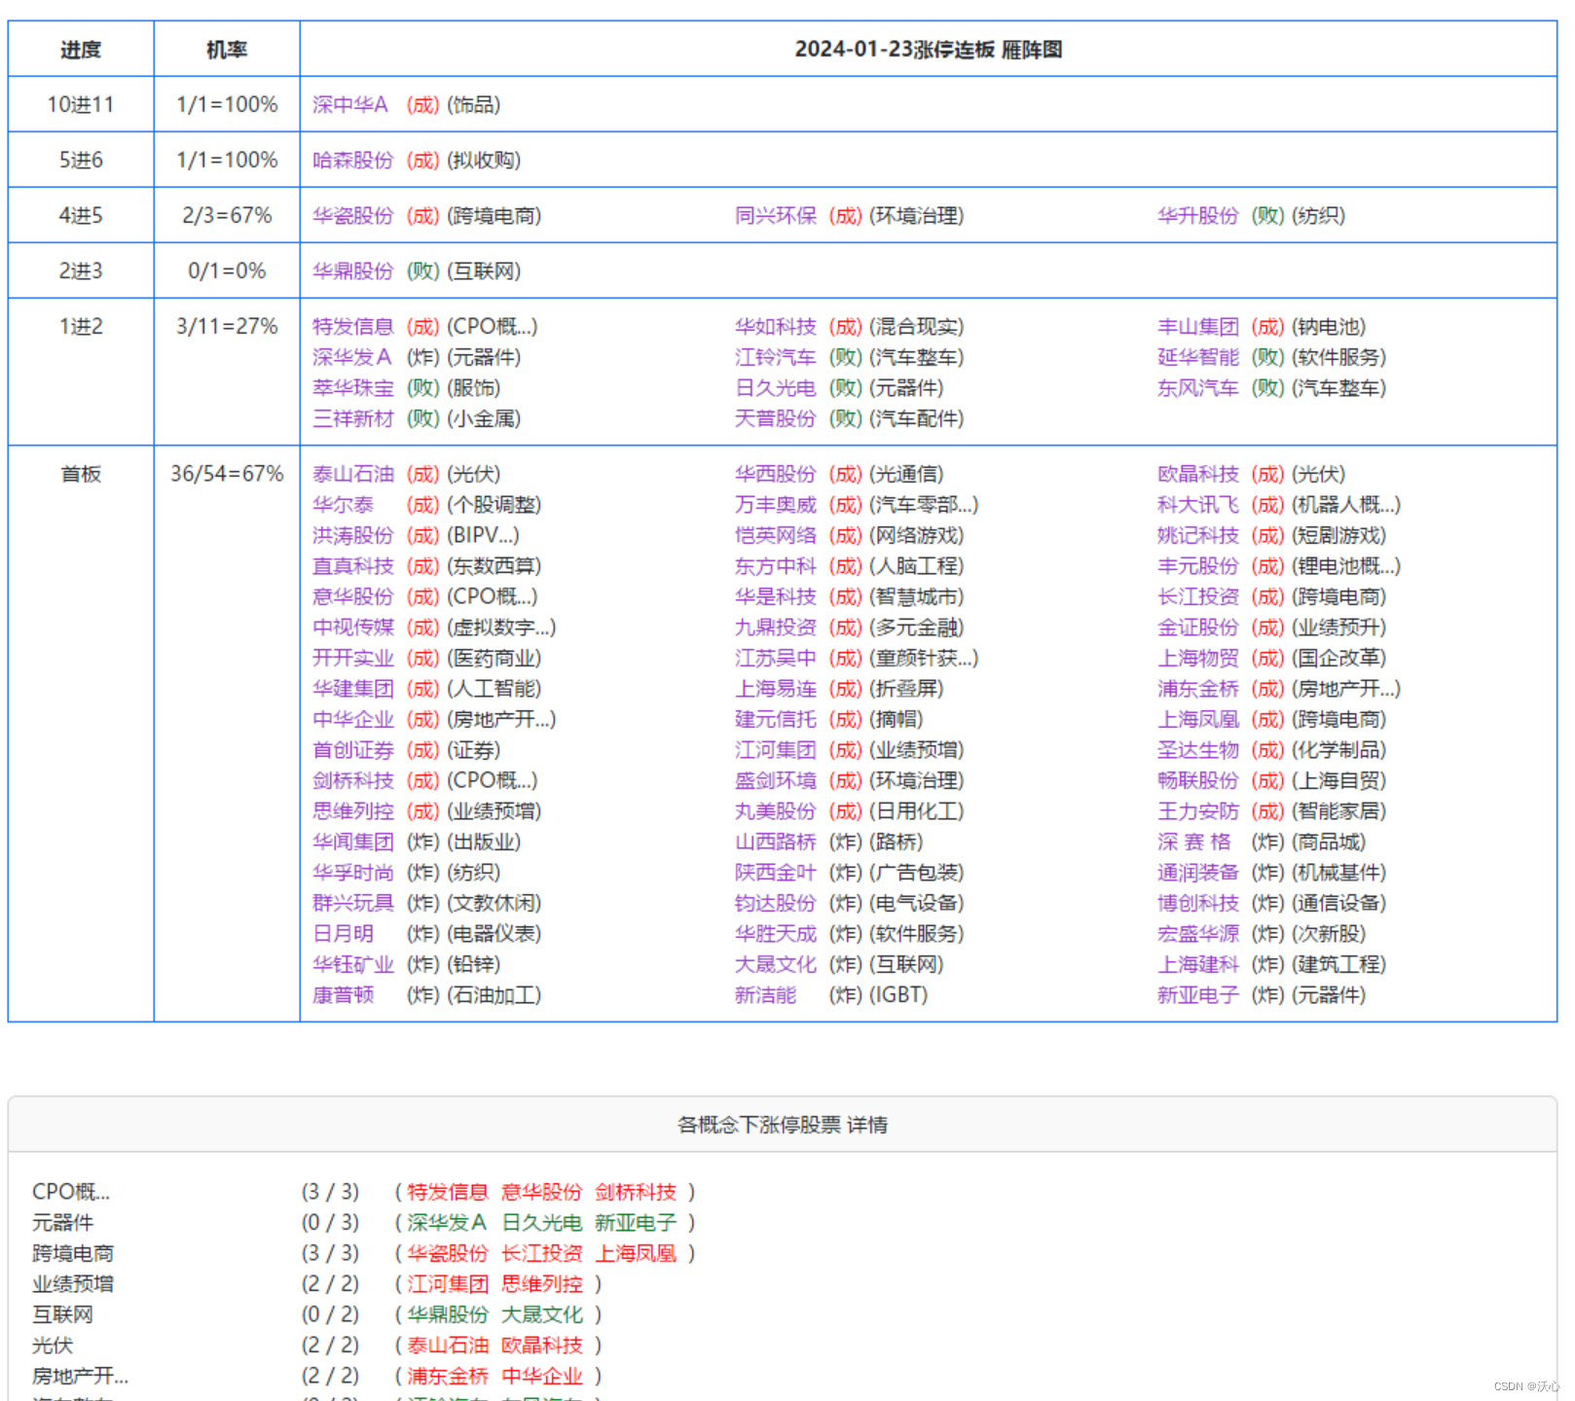Click the 新洁能 stock name

(765, 995)
